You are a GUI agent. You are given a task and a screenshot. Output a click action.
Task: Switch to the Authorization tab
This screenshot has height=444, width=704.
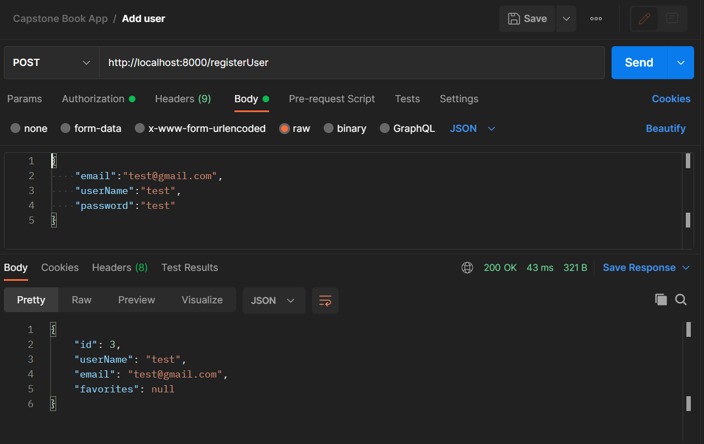99,99
